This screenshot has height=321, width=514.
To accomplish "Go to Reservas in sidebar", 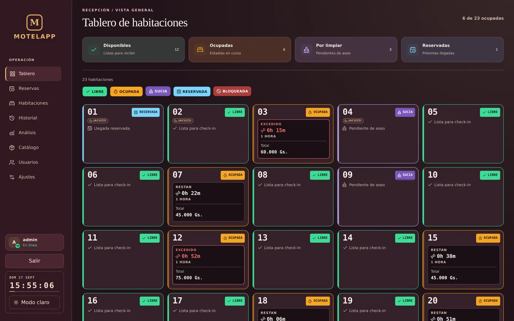I will point(33,89).
